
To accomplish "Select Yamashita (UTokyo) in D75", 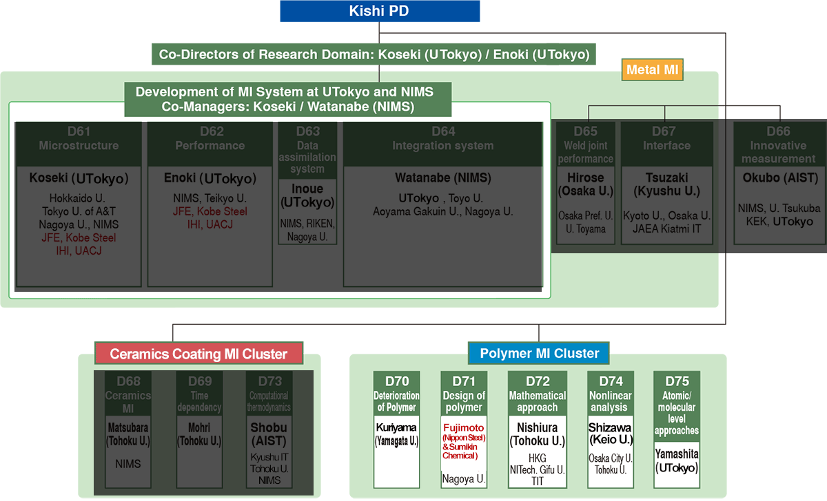I will click(x=677, y=460).
